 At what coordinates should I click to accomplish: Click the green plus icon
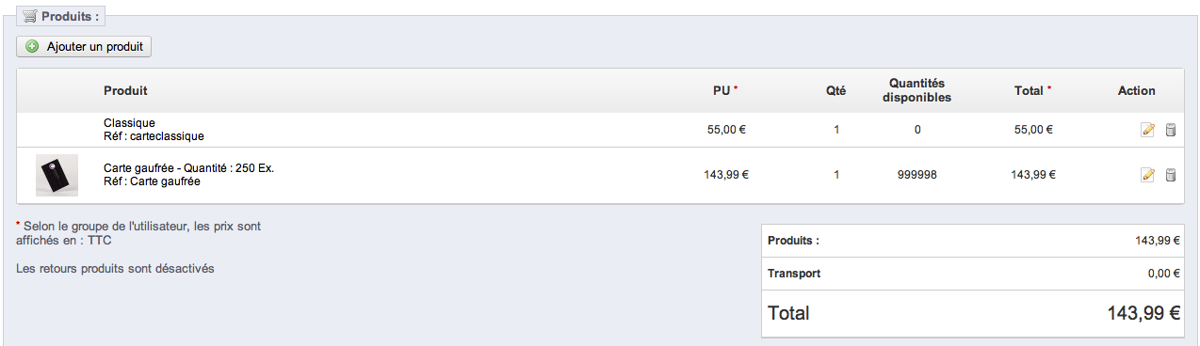coord(32,46)
